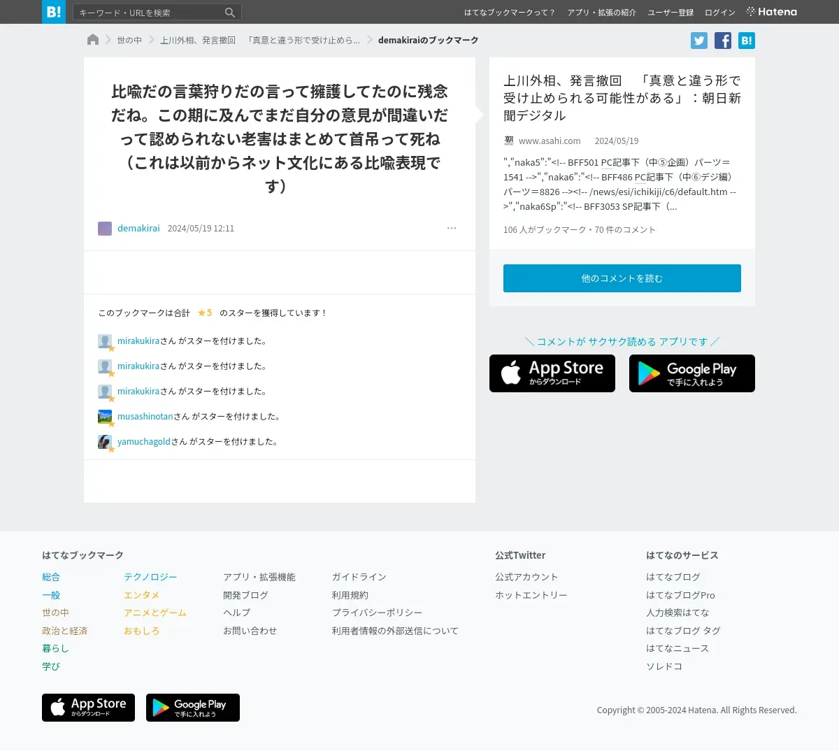Open 利用規約 footer link

coord(350,595)
